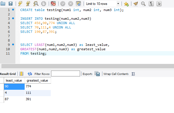Viewport: 174px width, 113px height.
Task: Run Explain plan magnifier lightning icon
Action: point(36,4)
